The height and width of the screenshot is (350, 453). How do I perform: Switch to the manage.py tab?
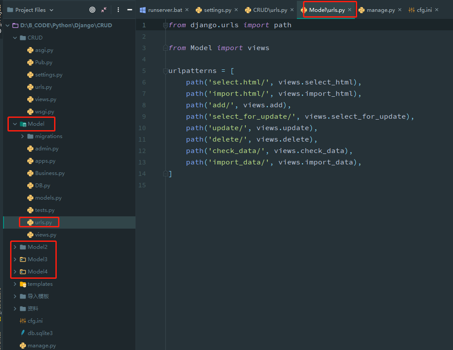click(x=380, y=9)
